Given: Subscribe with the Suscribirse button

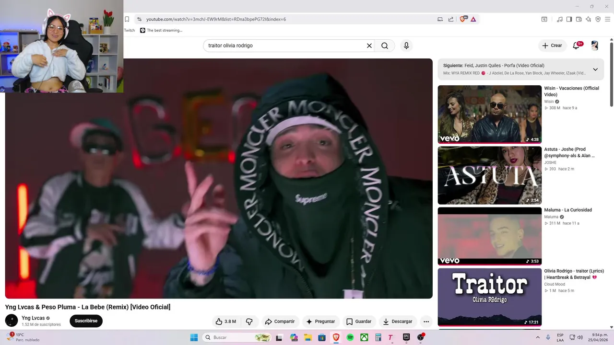Looking at the screenshot, I should [86, 321].
